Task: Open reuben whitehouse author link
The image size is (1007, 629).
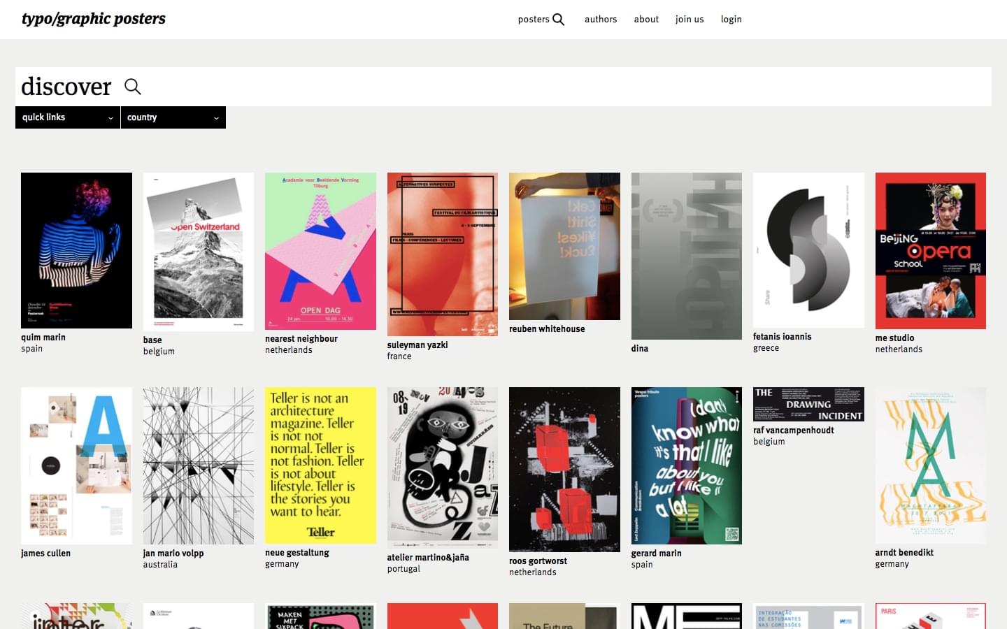Action: click(547, 329)
